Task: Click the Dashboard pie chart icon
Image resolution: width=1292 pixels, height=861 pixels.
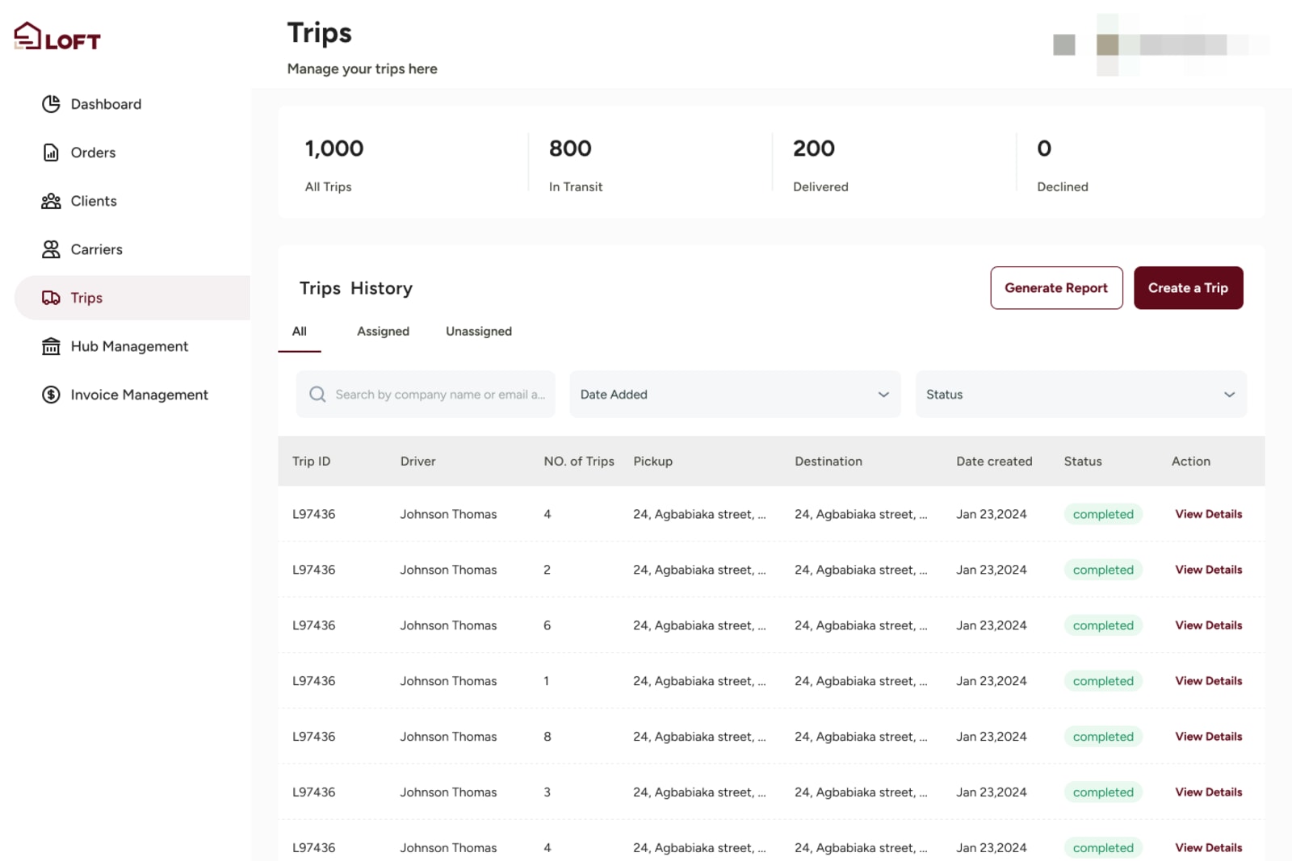Action: tap(51, 104)
